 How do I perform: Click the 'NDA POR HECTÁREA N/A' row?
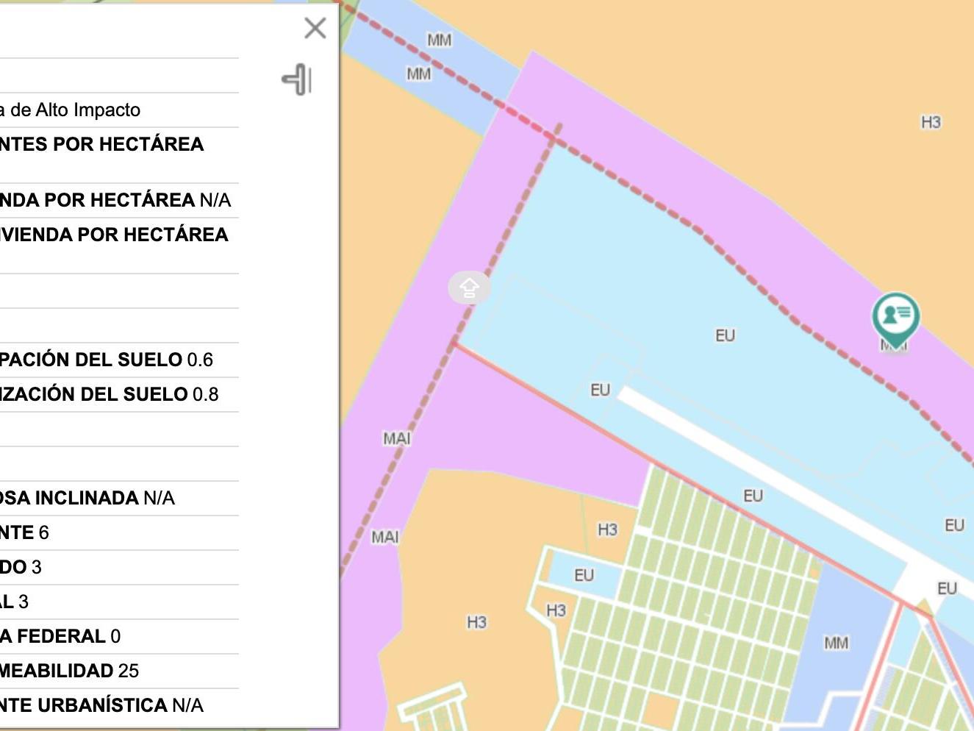coord(115,200)
